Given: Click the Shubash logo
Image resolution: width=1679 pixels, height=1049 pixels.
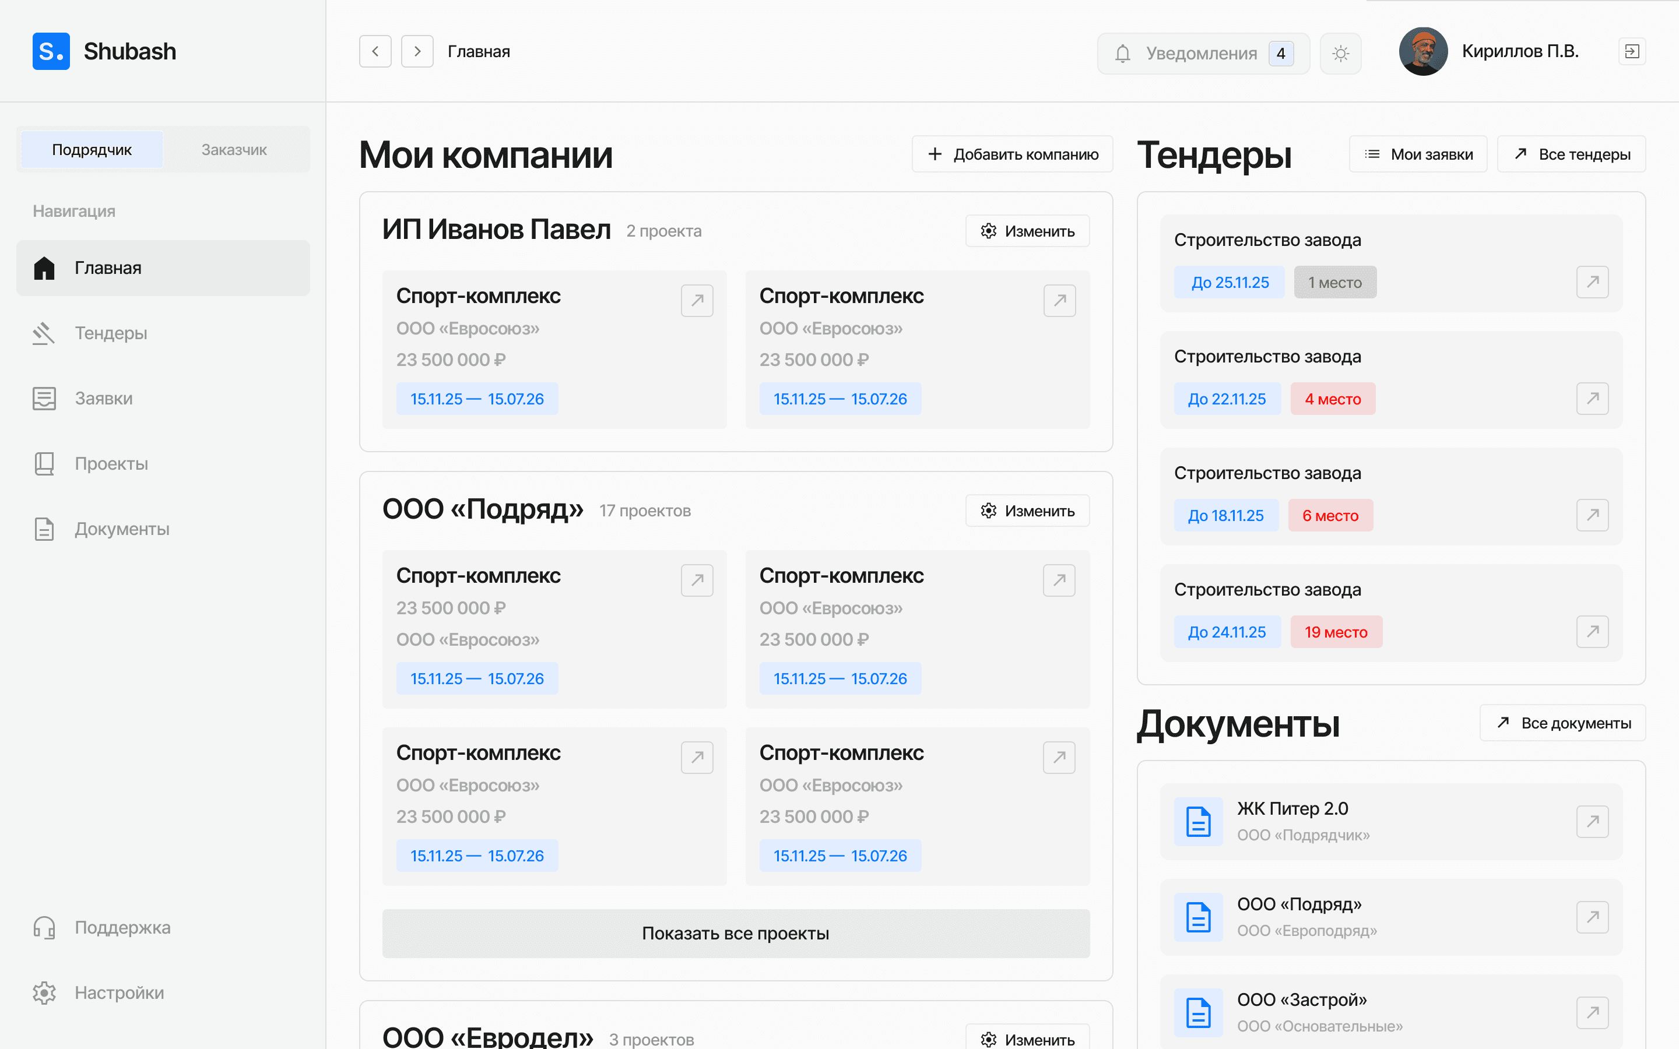Looking at the screenshot, I should tap(104, 51).
